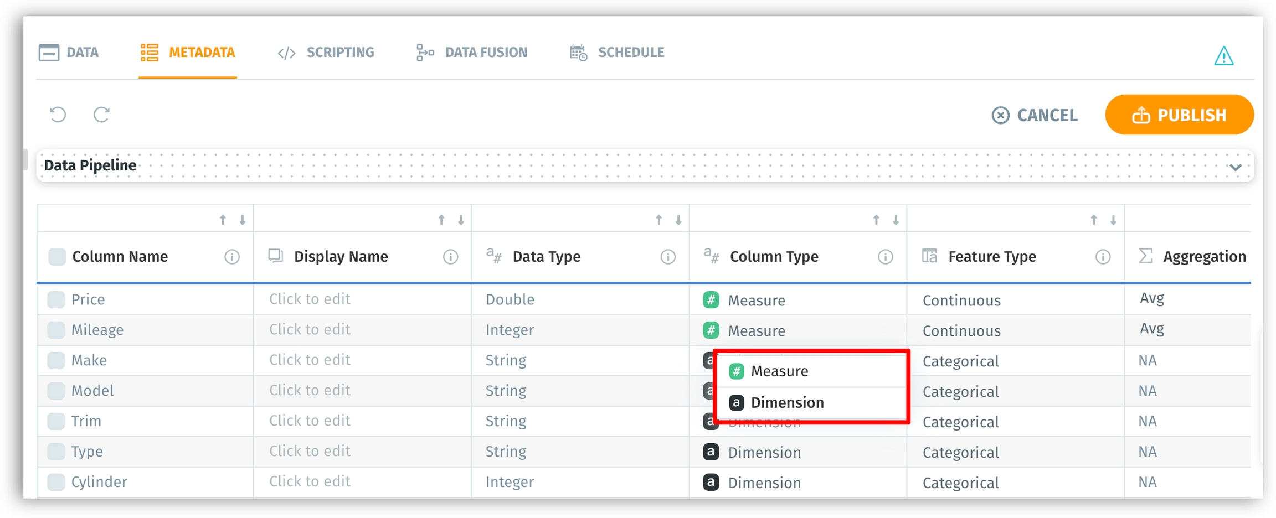This screenshot has height=518, width=1276.
Task: Open column type for the Type row
Action: [x=764, y=452]
